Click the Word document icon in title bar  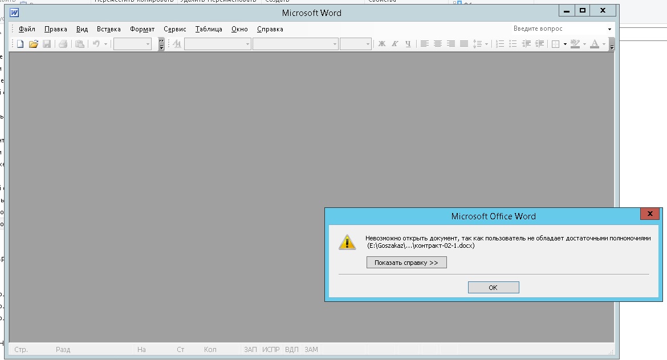pos(14,13)
